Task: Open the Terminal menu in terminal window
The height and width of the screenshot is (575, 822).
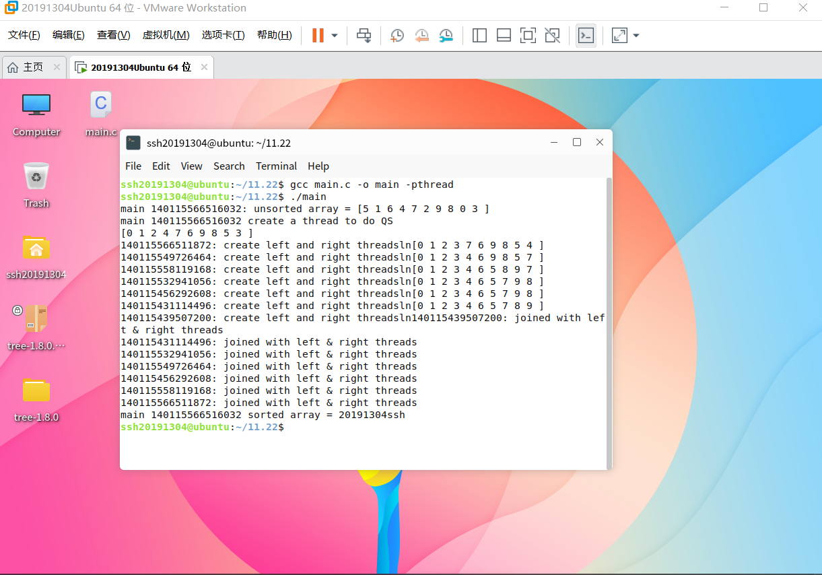Action: pyautogui.click(x=276, y=166)
